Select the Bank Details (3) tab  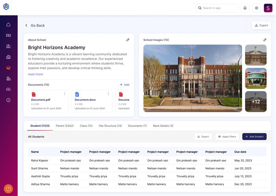click(x=163, y=126)
